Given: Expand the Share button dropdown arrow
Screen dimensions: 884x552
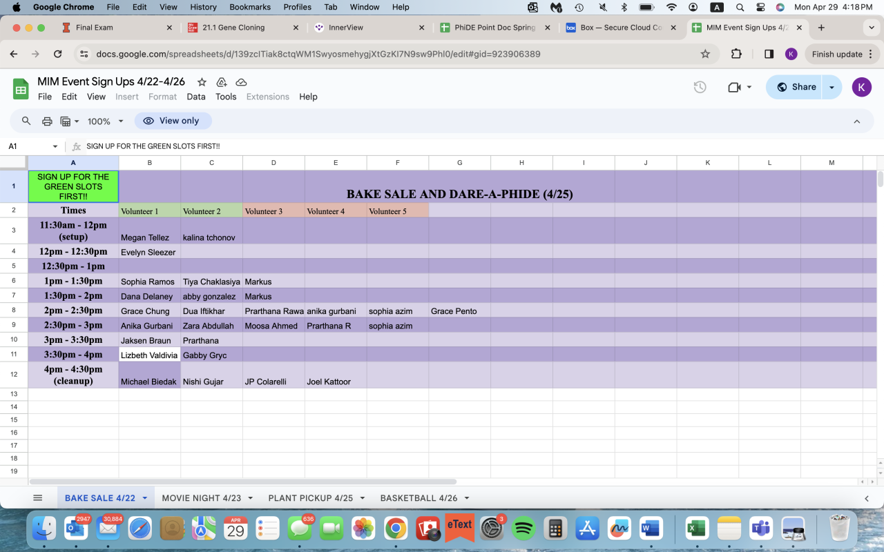Looking at the screenshot, I should point(832,87).
